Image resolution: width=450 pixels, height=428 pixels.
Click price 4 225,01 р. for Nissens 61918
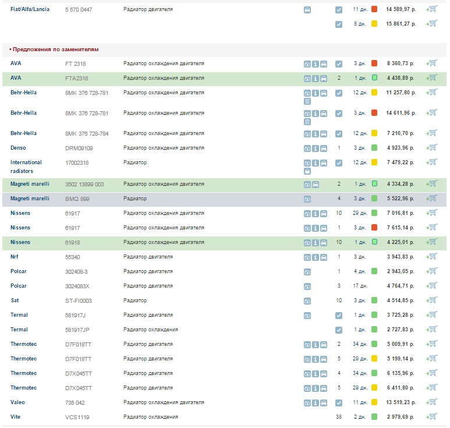point(401,242)
